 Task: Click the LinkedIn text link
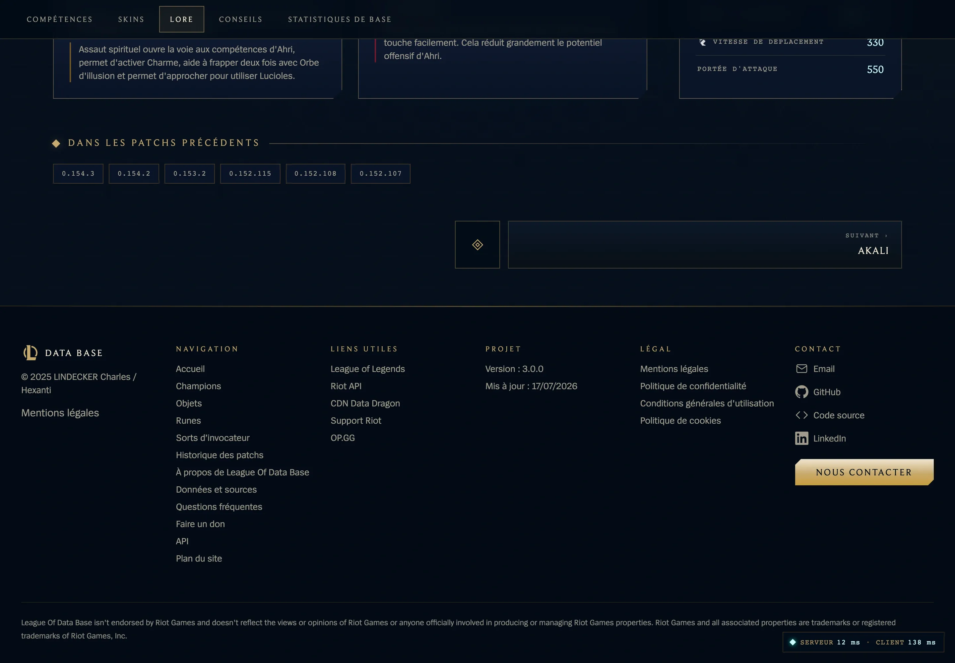pos(829,439)
